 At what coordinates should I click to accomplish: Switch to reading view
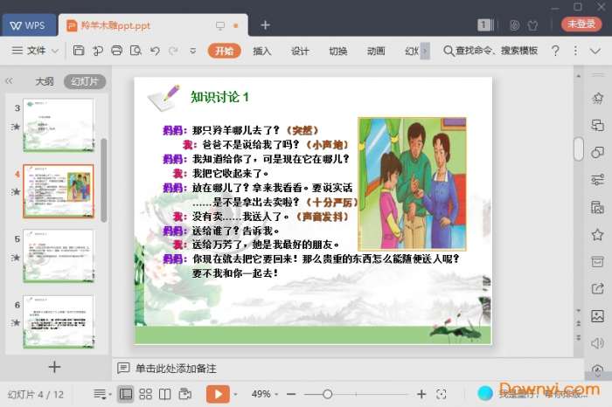pyautogui.click(x=164, y=394)
